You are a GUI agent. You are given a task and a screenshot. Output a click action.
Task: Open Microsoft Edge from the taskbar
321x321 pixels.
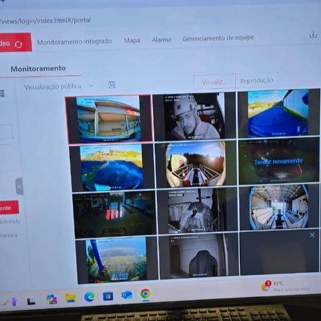coord(89,297)
